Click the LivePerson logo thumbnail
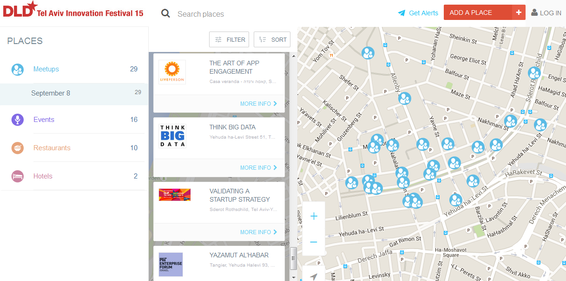The height and width of the screenshot is (281, 566). point(172,72)
